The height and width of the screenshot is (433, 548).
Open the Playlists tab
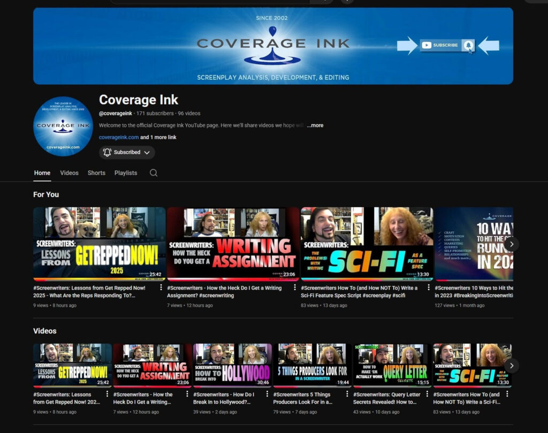[126, 173]
